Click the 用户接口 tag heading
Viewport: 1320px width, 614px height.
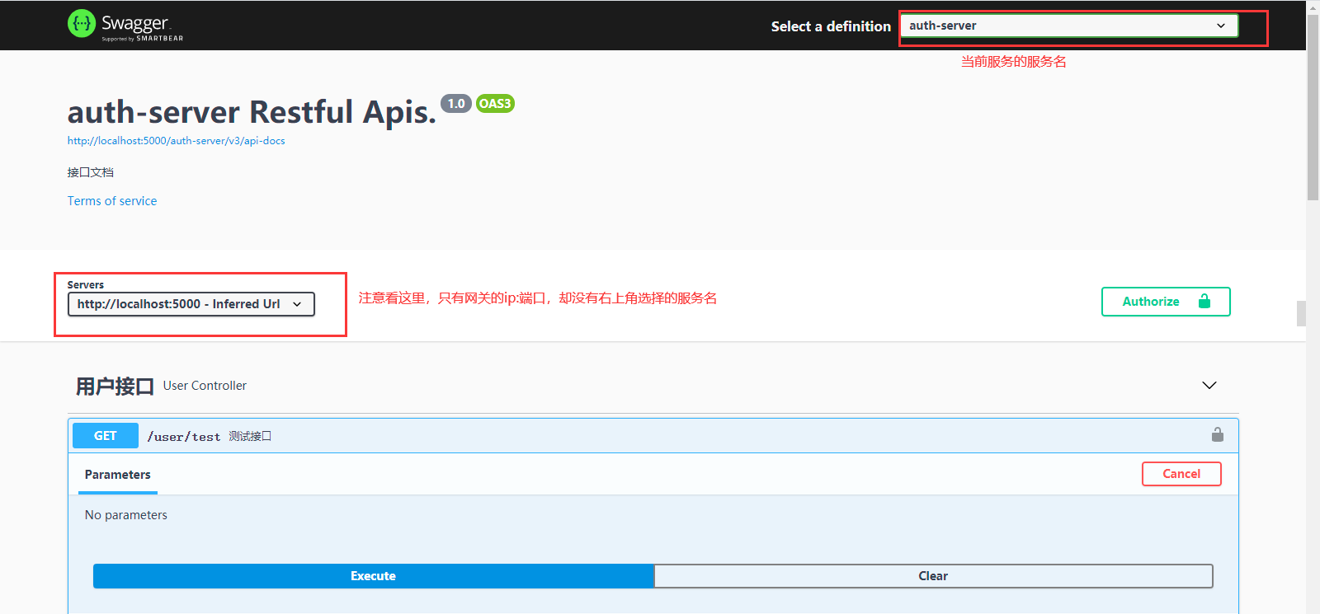click(115, 386)
